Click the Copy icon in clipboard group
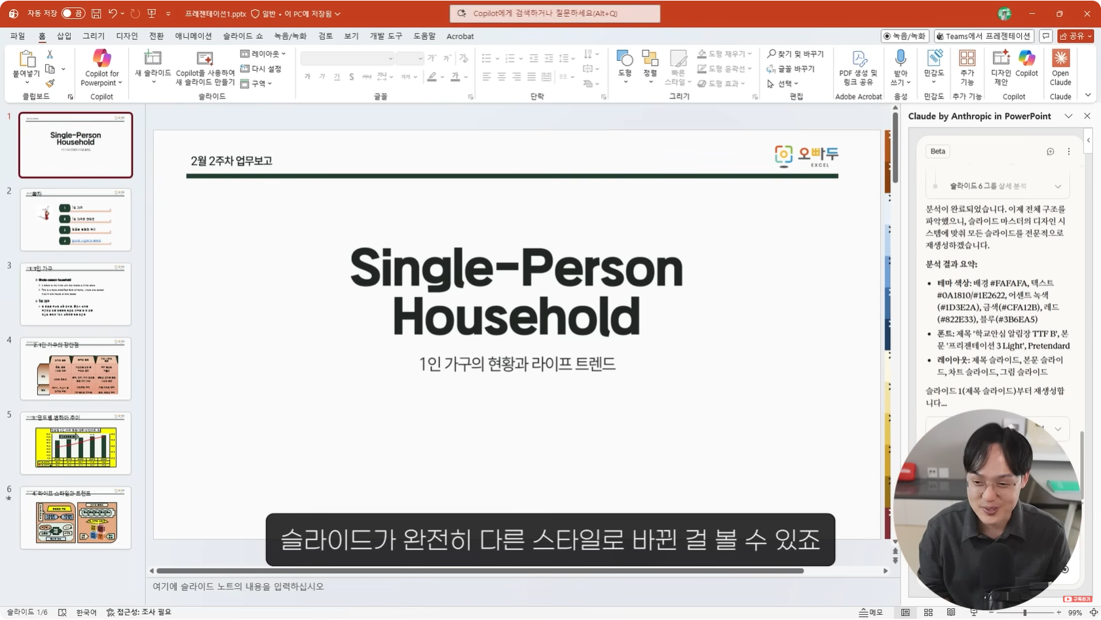Viewport: 1101px width, 620px height. (50, 69)
